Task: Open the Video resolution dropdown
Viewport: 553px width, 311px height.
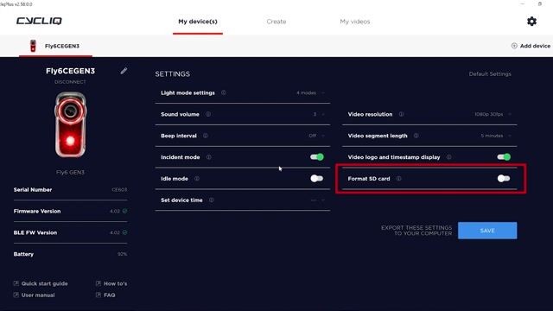Action: click(x=493, y=114)
